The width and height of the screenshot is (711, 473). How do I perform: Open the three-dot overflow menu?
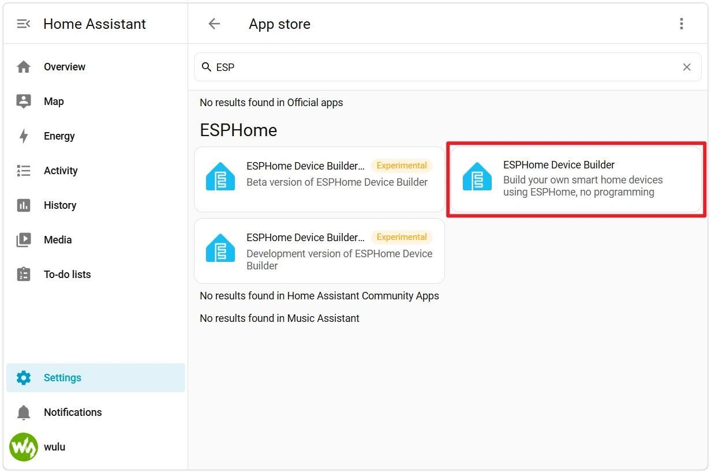tap(682, 24)
